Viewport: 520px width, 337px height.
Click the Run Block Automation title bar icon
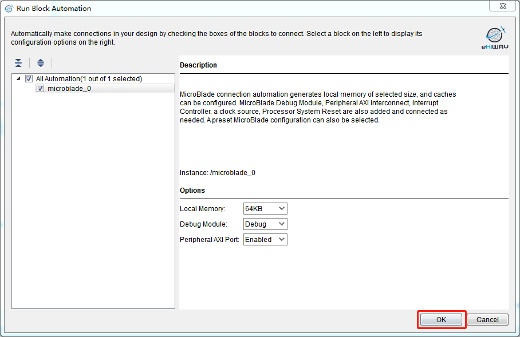(9, 9)
